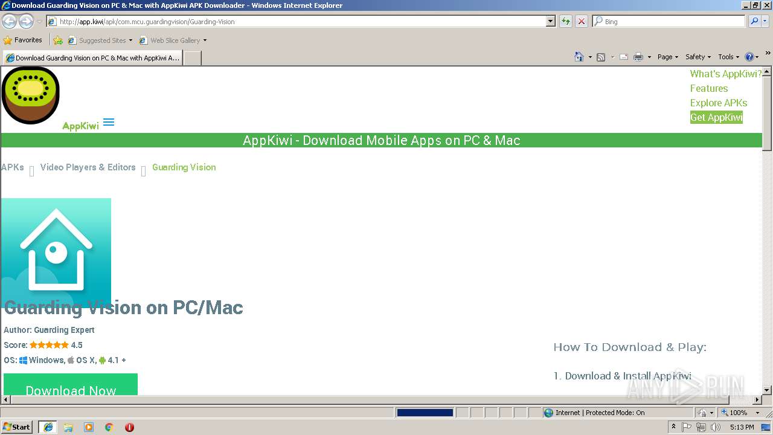Click the green Get AppKiwi button
Screen dimensions: 773x435
(x=716, y=117)
